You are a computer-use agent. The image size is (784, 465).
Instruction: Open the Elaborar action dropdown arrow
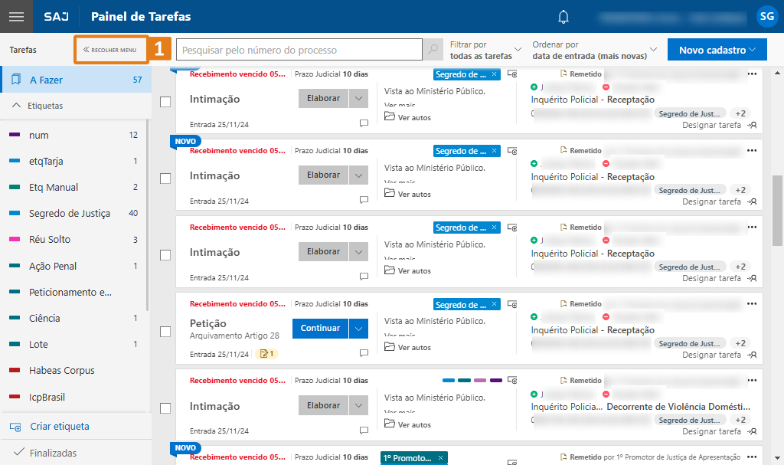pyautogui.click(x=358, y=98)
